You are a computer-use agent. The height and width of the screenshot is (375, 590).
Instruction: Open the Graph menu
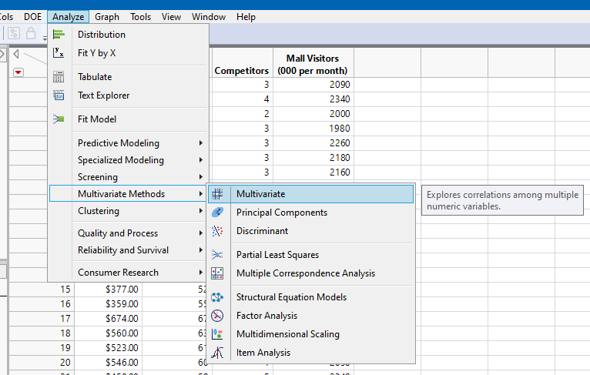click(x=107, y=17)
